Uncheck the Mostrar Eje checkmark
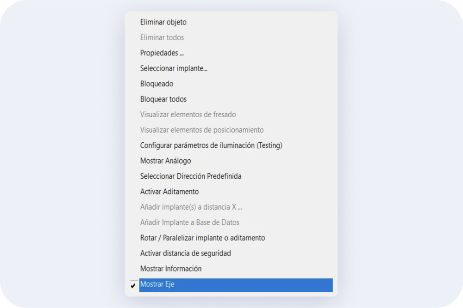 [x=133, y=285]
